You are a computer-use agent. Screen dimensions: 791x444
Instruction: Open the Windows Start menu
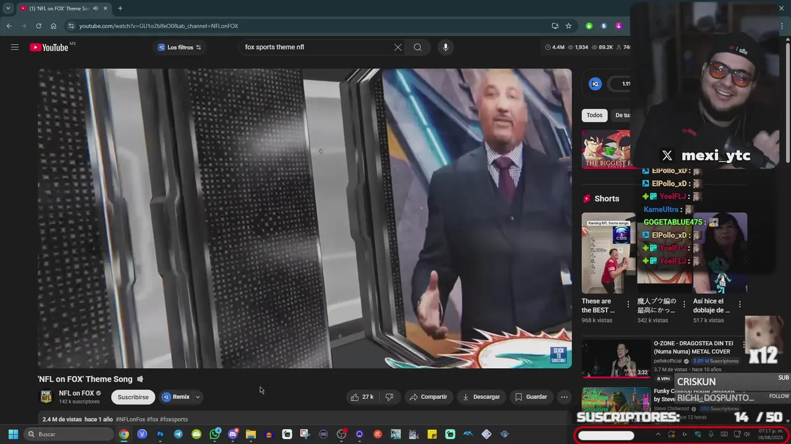point(13,434)
